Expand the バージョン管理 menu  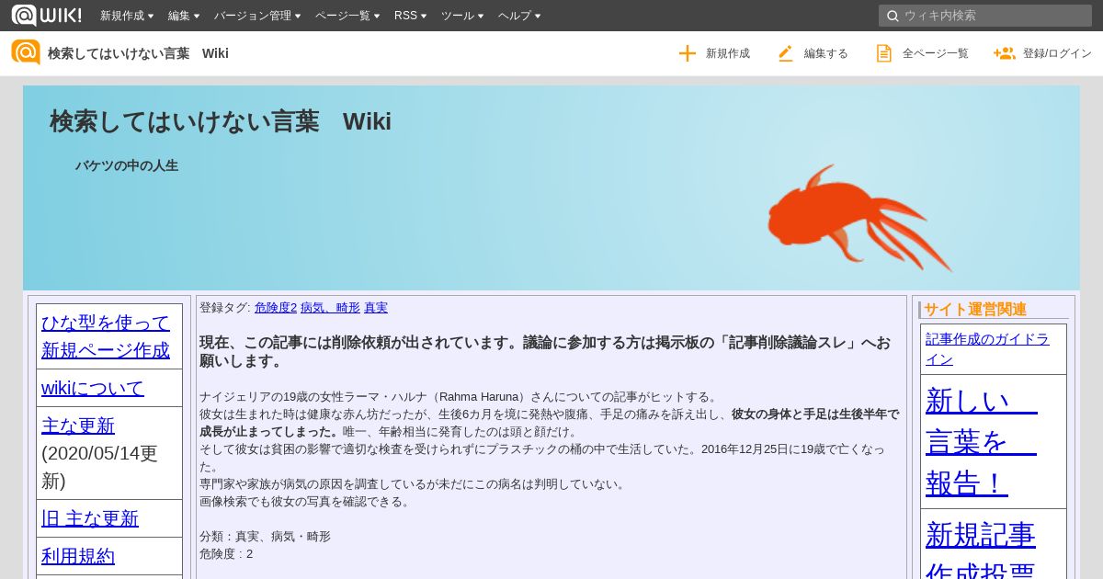click(258, 16)
